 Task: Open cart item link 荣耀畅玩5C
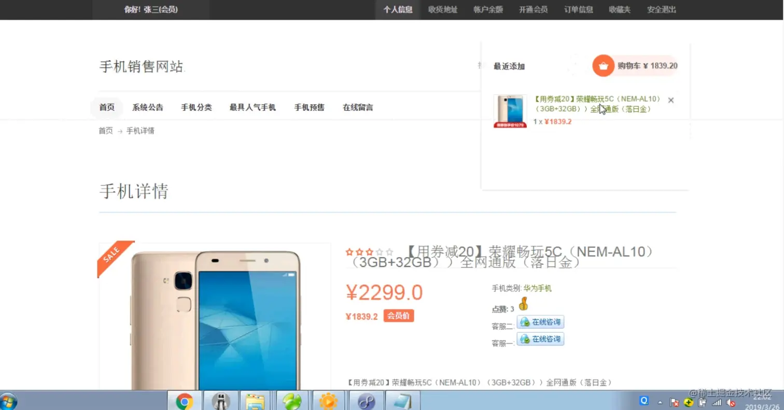[597, 104]
